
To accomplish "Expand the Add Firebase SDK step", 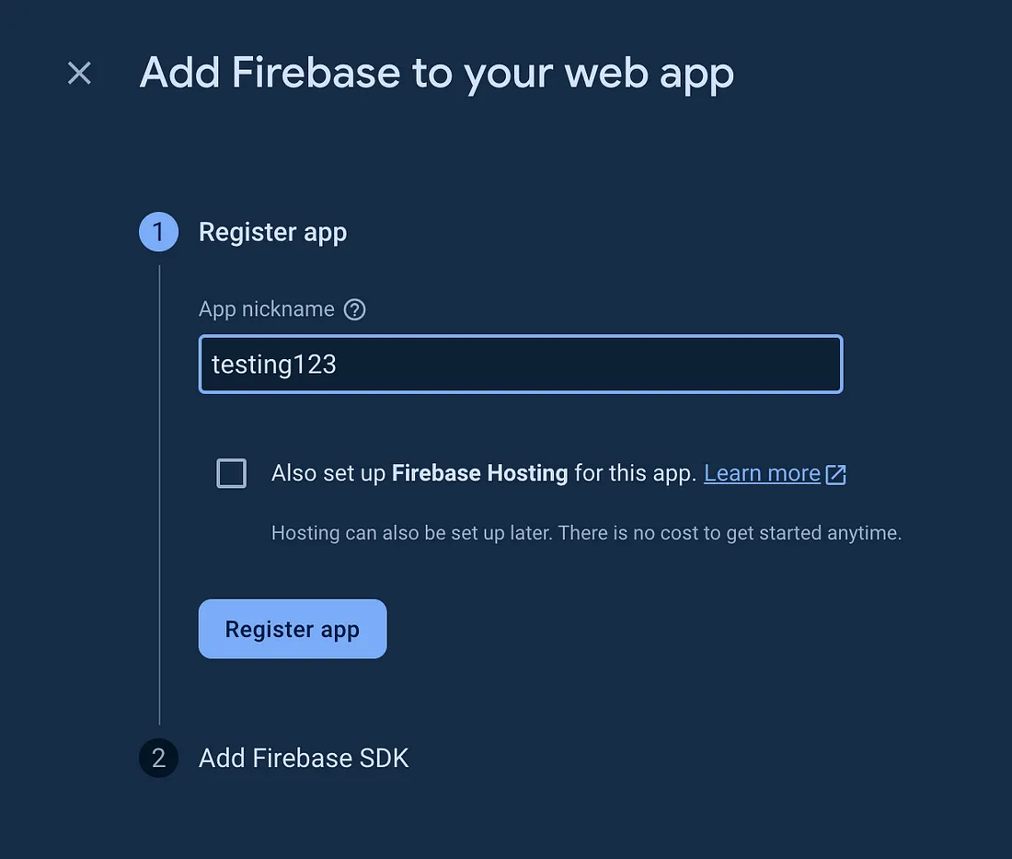I will coord(304,758).
